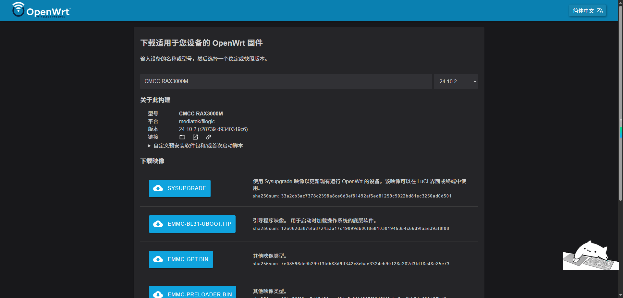This screenshot has width=623, height=298.
Task: Click the 文A translate icon
Action: [x=600, y=10]
